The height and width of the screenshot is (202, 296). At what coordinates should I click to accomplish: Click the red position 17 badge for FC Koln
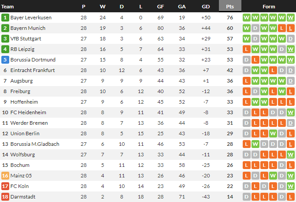coord(5,186)
